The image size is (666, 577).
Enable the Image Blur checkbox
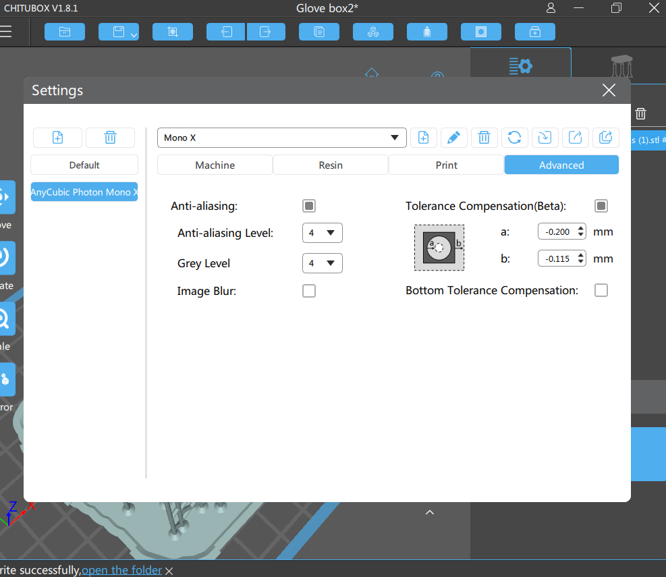coord(309,291)
